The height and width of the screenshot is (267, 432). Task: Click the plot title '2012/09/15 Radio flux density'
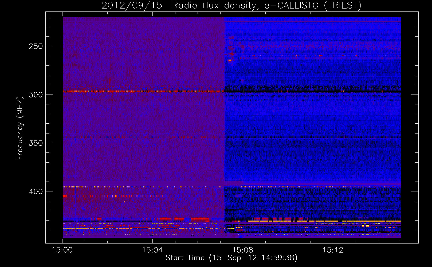point(231,6)
